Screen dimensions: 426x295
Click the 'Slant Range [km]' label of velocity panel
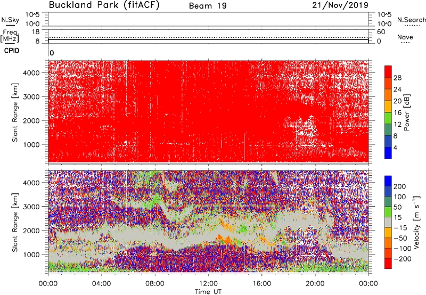(x=15, y=223)
